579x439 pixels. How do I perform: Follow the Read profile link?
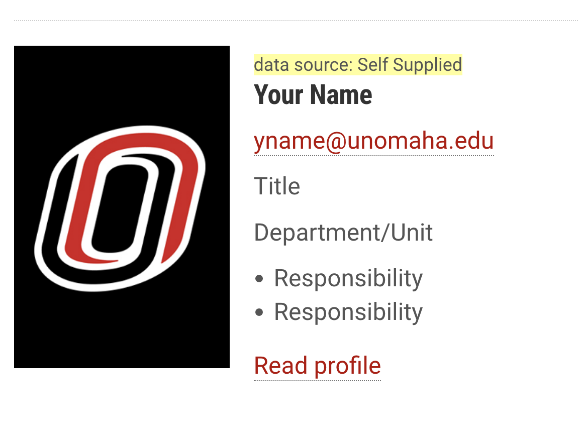pos(317,366)
